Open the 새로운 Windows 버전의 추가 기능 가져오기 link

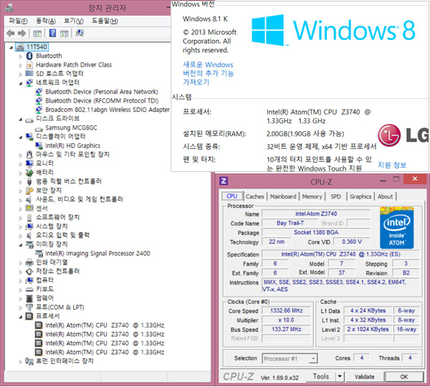[x=208, y=73]
